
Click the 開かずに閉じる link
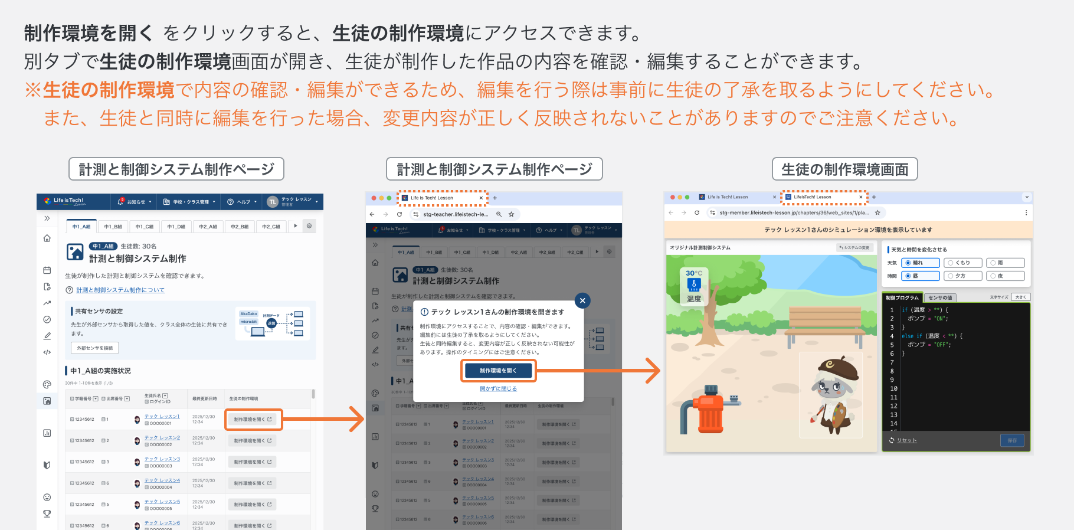click(x=498, y=388)
